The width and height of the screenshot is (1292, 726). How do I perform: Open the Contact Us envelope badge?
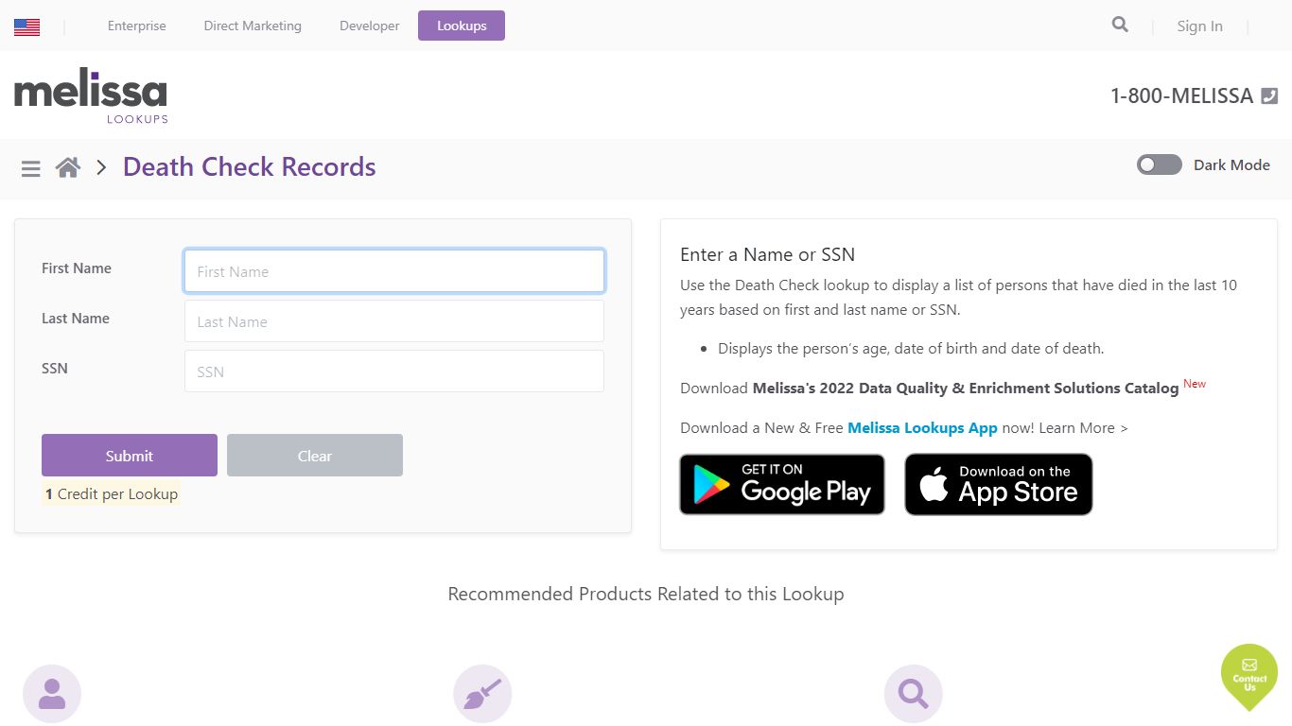(x=1249, y=676)
